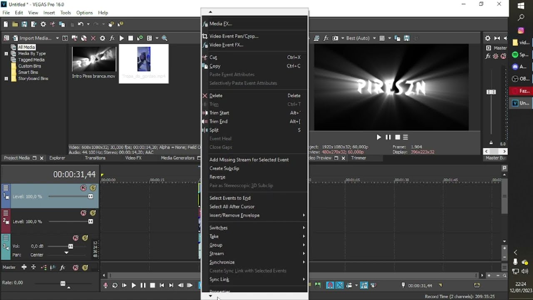Open the Insert/Remove Envelope submenu
The width and height of the screenshot is (533, 300).
coord(255,215)
